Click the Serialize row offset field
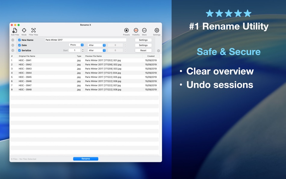 (x=115, y=50)
